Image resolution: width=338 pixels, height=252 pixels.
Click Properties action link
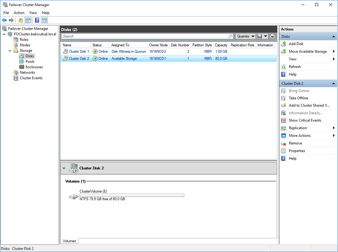click(x=297, y=151)
